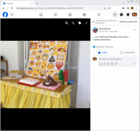The image size is (140, 131).
Task: Insert a sticker in the comment
Action: (116, 64)
